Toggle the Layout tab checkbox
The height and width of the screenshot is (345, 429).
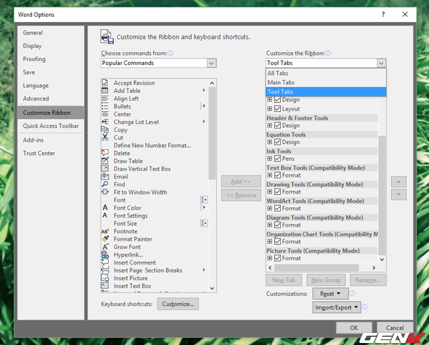pyautogui.click(x=278, y=109)
